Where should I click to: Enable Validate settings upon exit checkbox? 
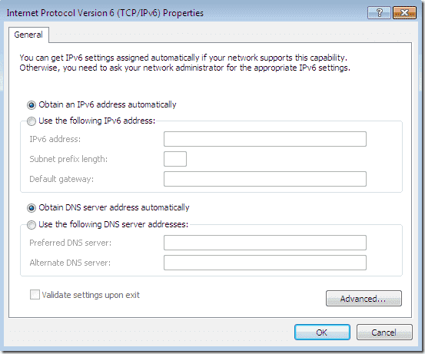click(35, 295)
